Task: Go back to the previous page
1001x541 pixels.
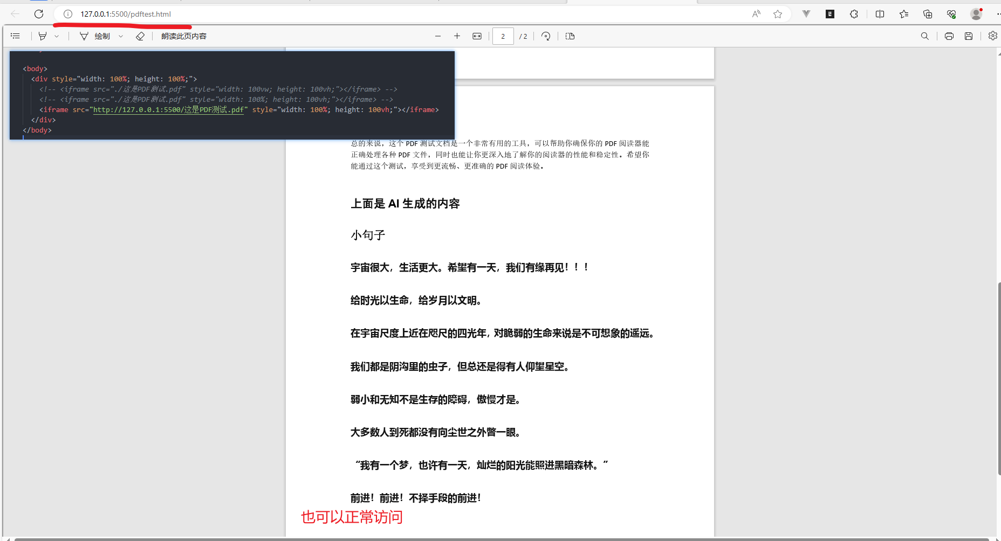Action: [x=15, y=14]
